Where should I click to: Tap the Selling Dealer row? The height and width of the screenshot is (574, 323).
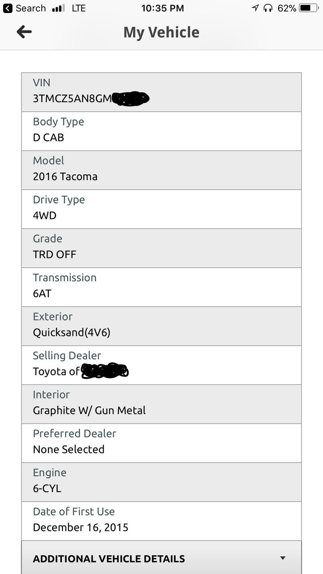tap(161, 365)
